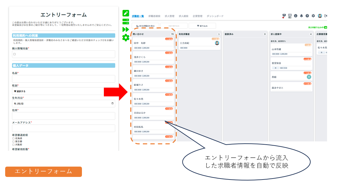The height and width of the screenshot is (185, 339).
Task: Switch to 求人検索 tab
Action: (x=183, y=16)
